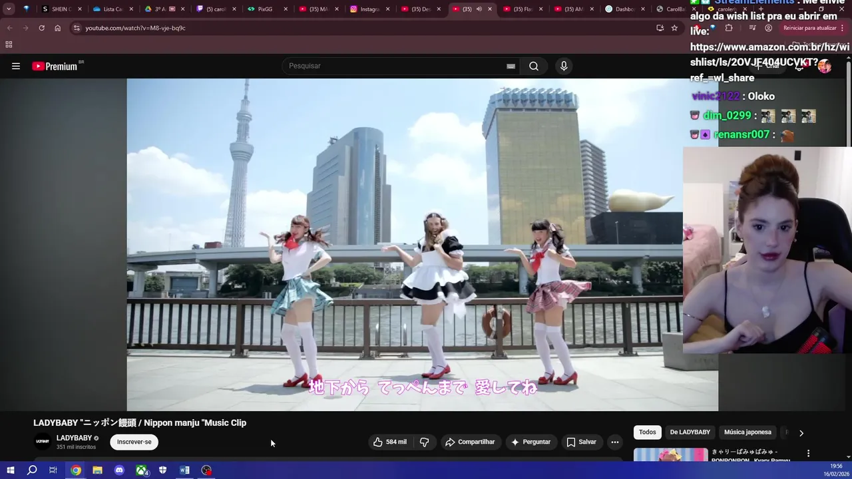The width and height of the screenshot is (852, 479).
Task: Bookmark this page with the star icon
Action: tap(674, 28)
